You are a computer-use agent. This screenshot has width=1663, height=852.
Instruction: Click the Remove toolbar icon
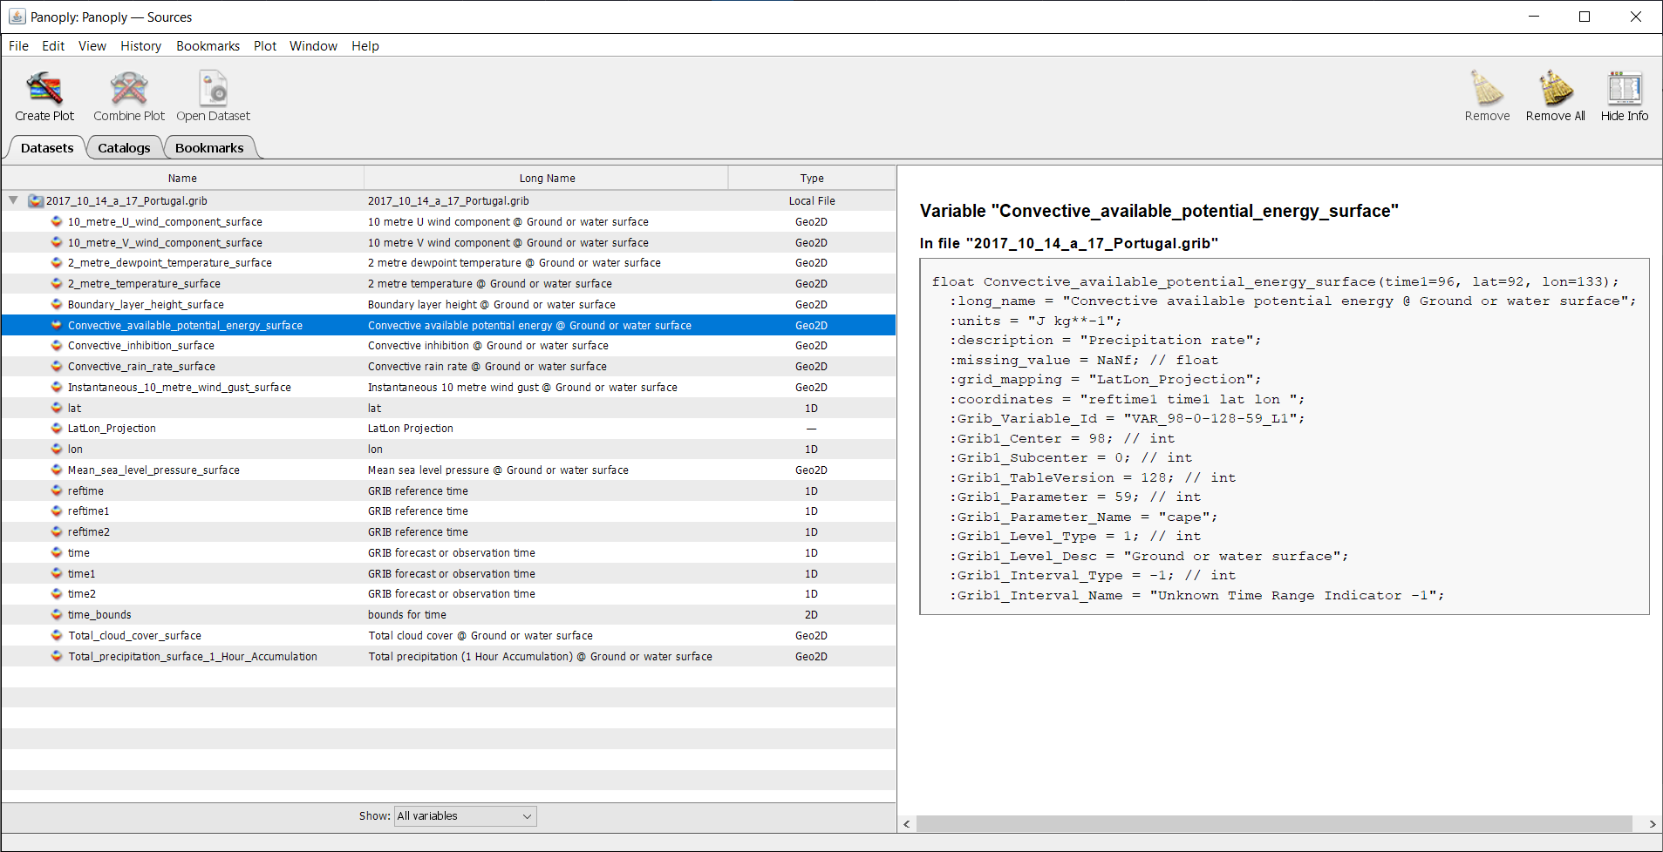click(1486, 95)
